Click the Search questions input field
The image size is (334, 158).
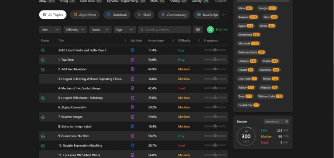pos(164,30)
